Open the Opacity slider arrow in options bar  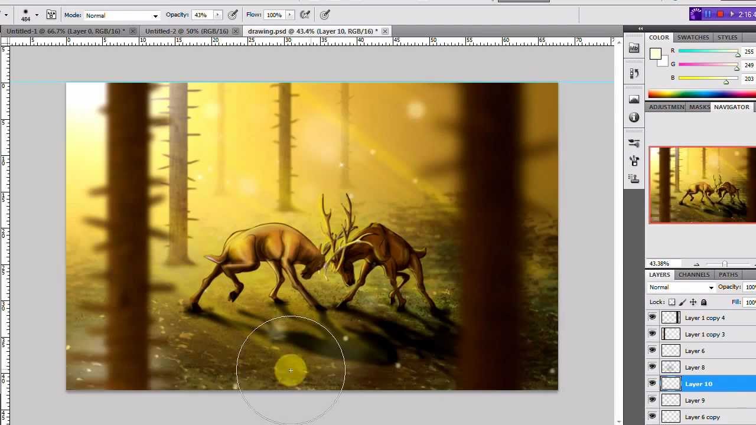tap(217, 15)
